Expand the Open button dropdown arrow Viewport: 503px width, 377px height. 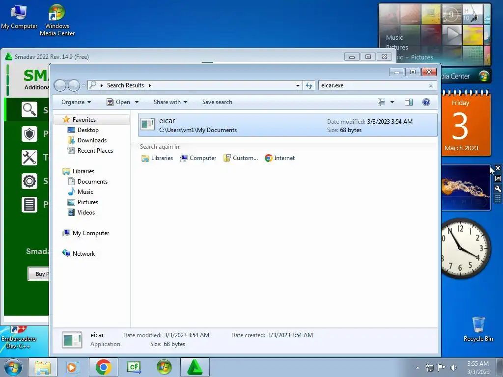coord(137,102)
